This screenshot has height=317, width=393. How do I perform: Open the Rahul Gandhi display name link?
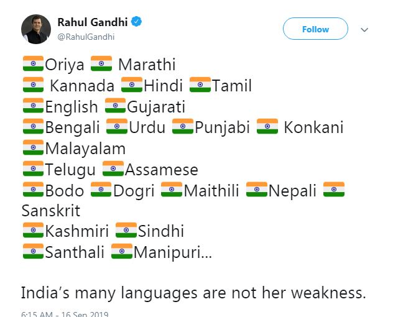[x=92, y=22]
